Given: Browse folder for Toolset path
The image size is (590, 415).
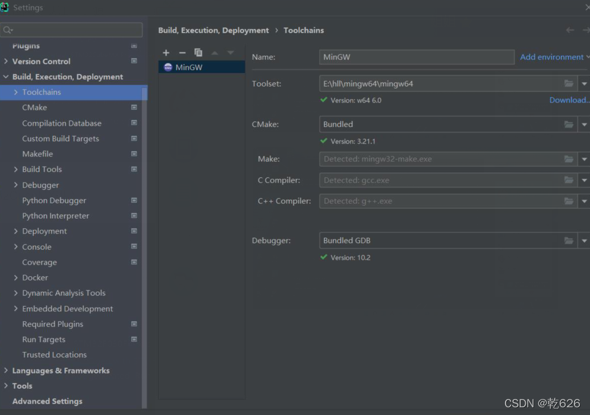Looking at the screenshot, I should pos(569,84).
